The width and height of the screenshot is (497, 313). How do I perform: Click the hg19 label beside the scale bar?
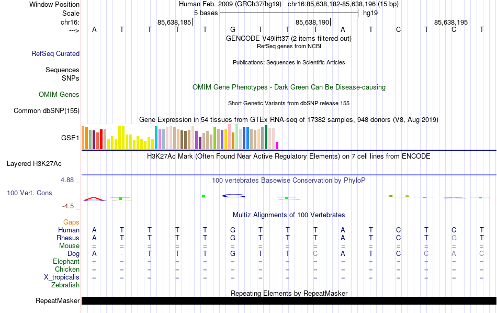tap(370, 13)
